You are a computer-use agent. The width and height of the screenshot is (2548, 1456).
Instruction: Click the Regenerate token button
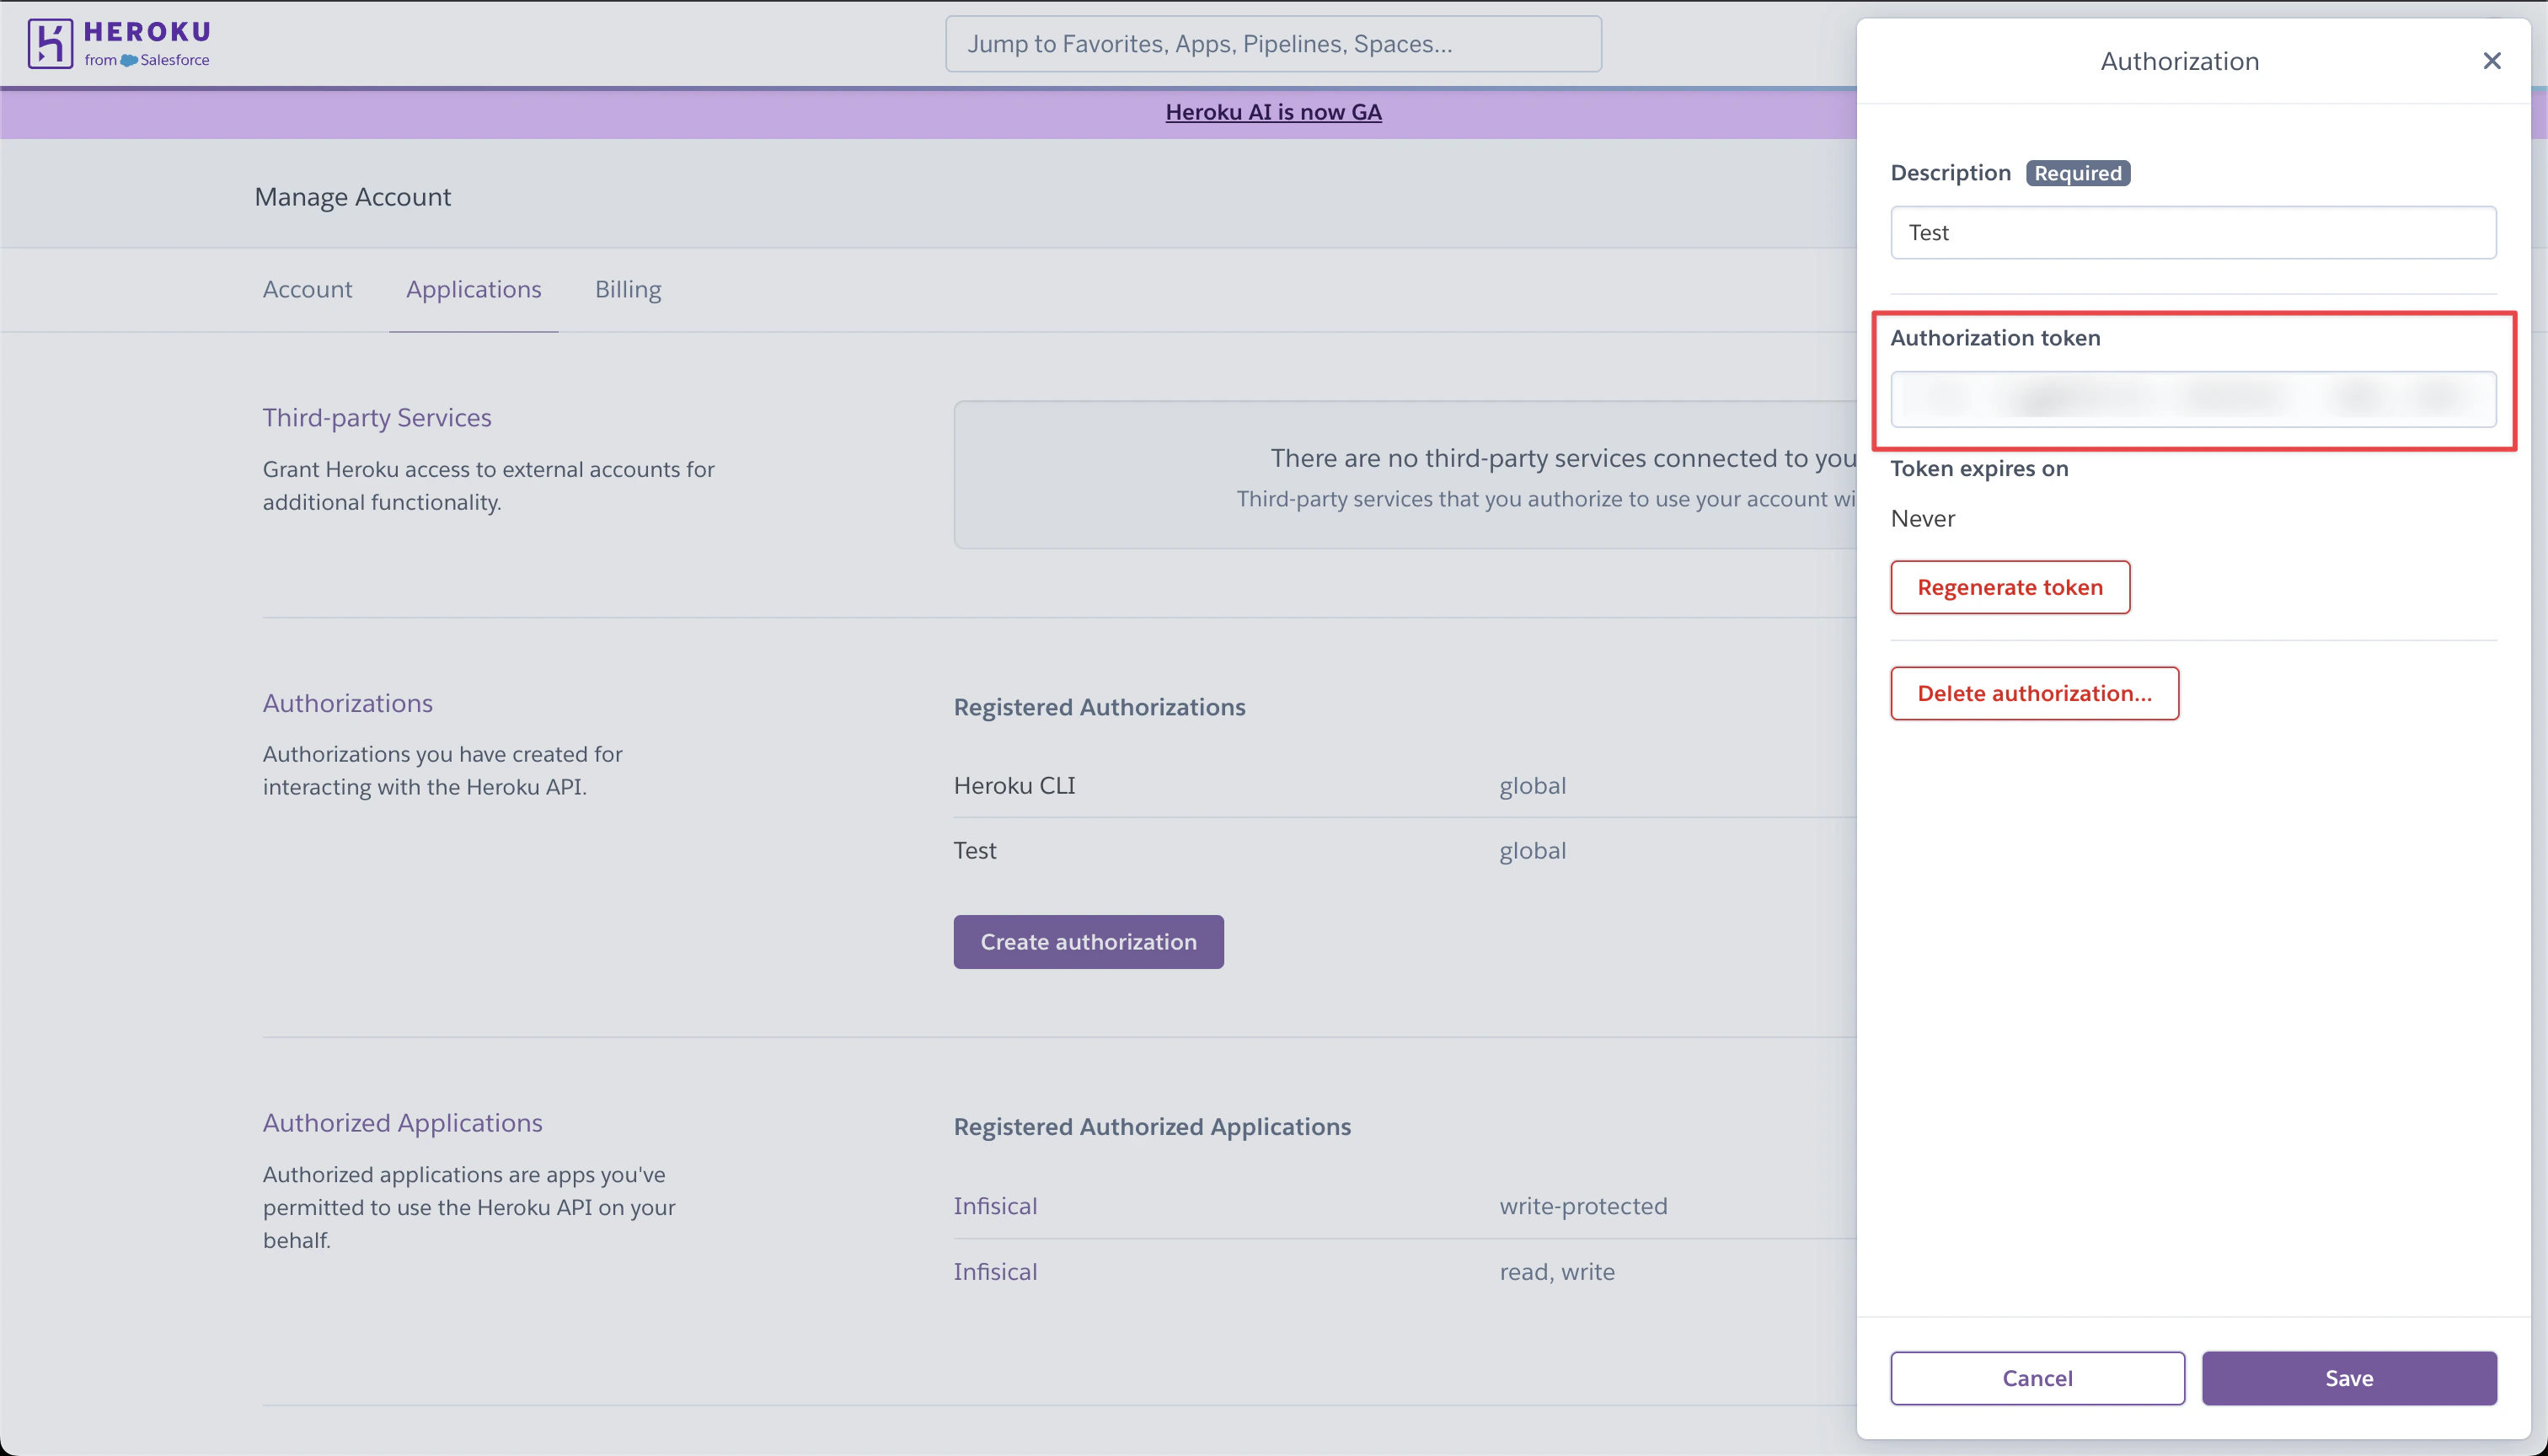point(2010,587)
